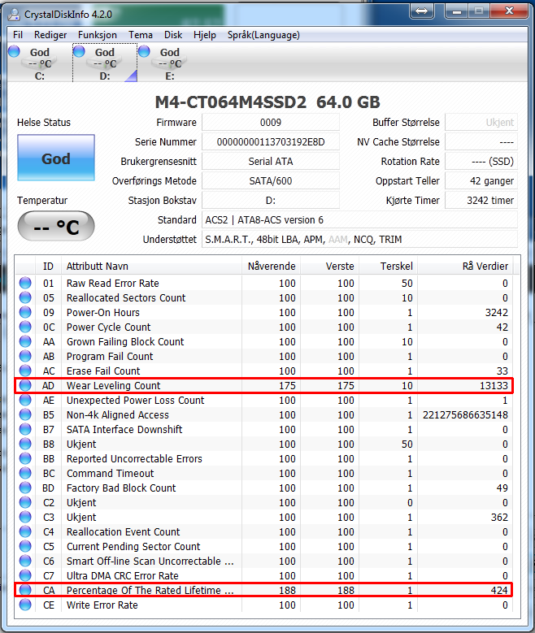The height and width of the screenshot is (633, 535).
Task: Select the C: disk tab
Action: pos(39,63)
